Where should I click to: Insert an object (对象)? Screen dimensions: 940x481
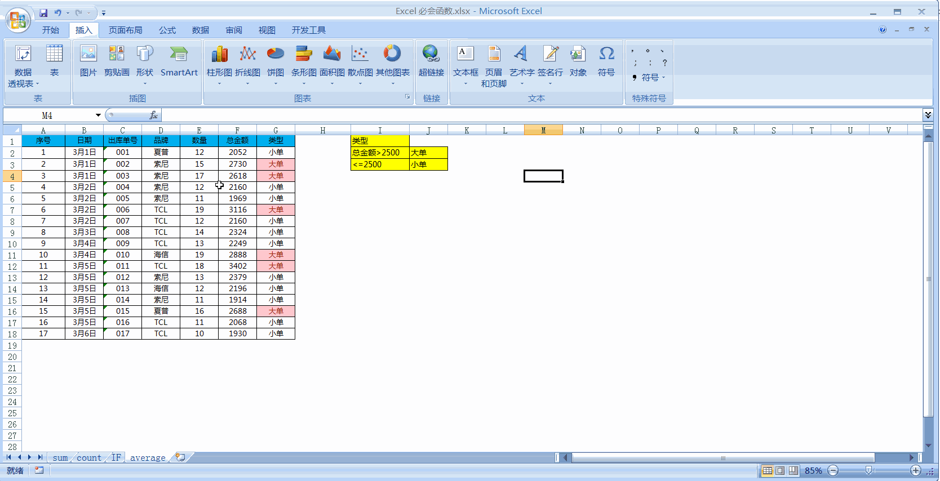point(578,61)
